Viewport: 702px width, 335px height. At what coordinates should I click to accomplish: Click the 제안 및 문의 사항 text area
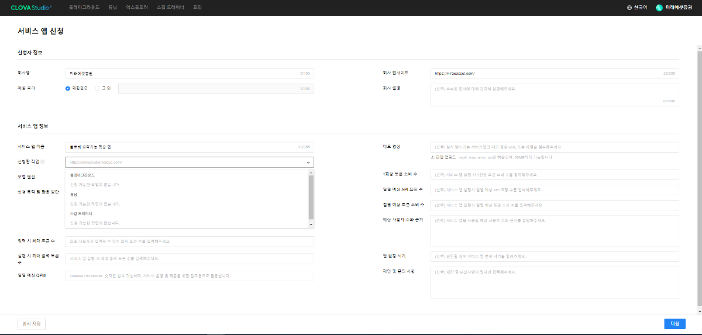click(555, 283)
